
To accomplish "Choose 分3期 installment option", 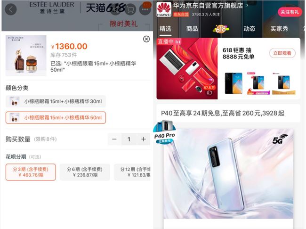I will [31, 172].
